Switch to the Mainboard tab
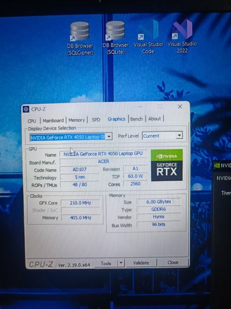This screenshot has height=309, width=231. [53, 120]
